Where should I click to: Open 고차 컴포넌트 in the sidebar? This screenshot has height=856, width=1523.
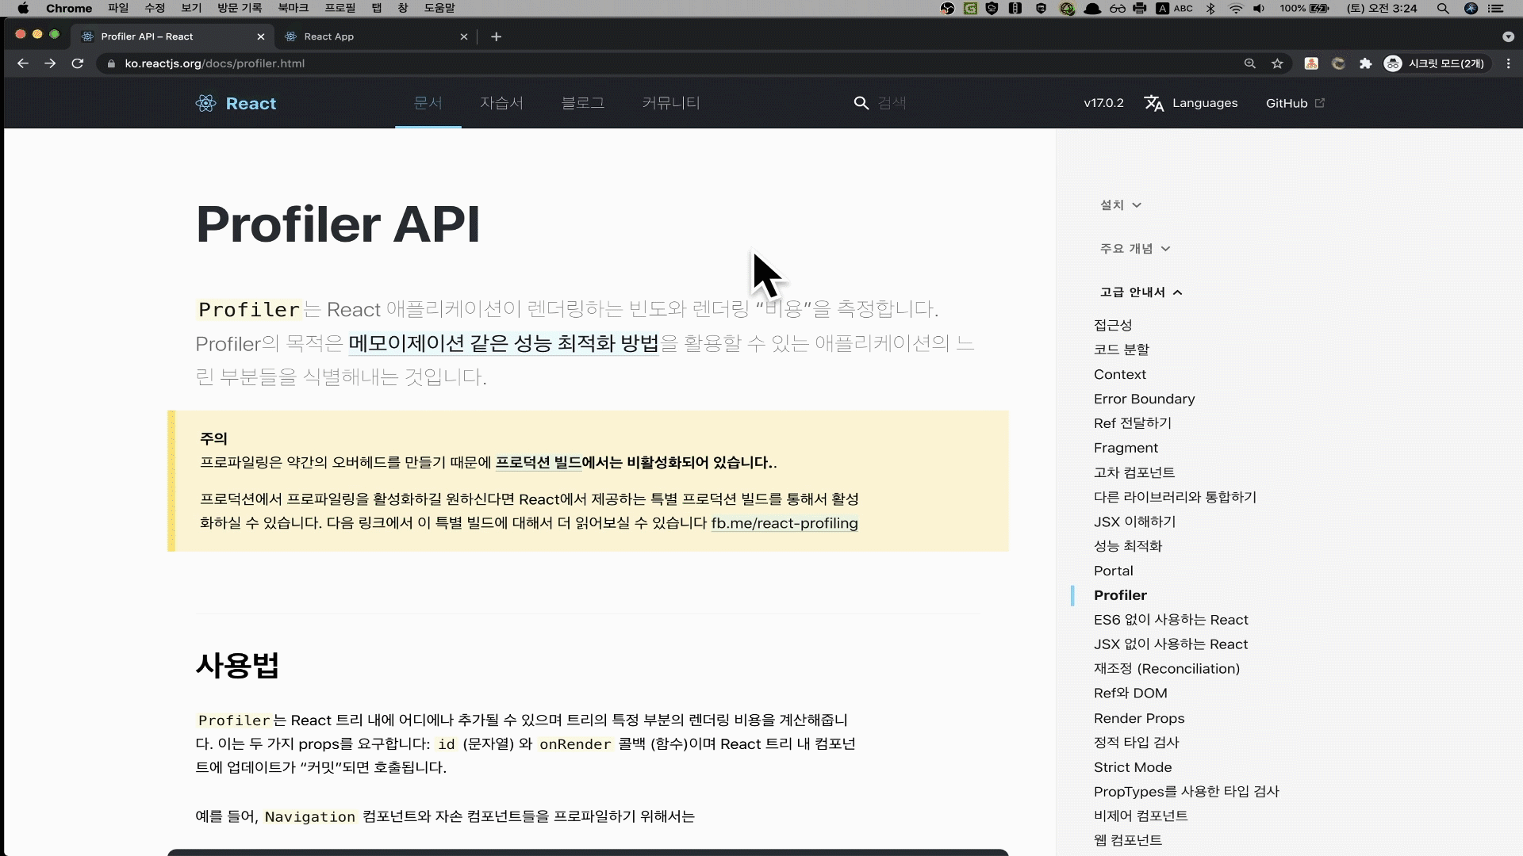[1134, 472]
